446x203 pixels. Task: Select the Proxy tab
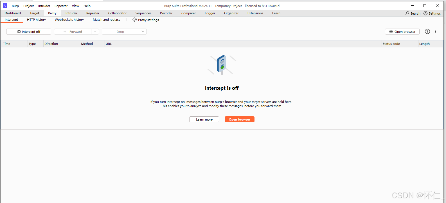[52, 13]
